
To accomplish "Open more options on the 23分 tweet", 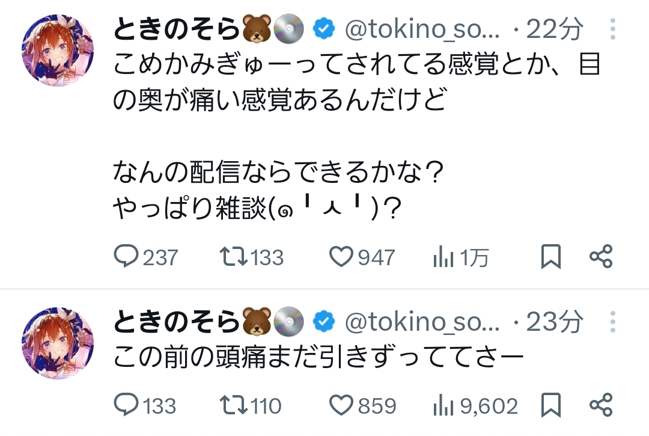I will [612, 322].
